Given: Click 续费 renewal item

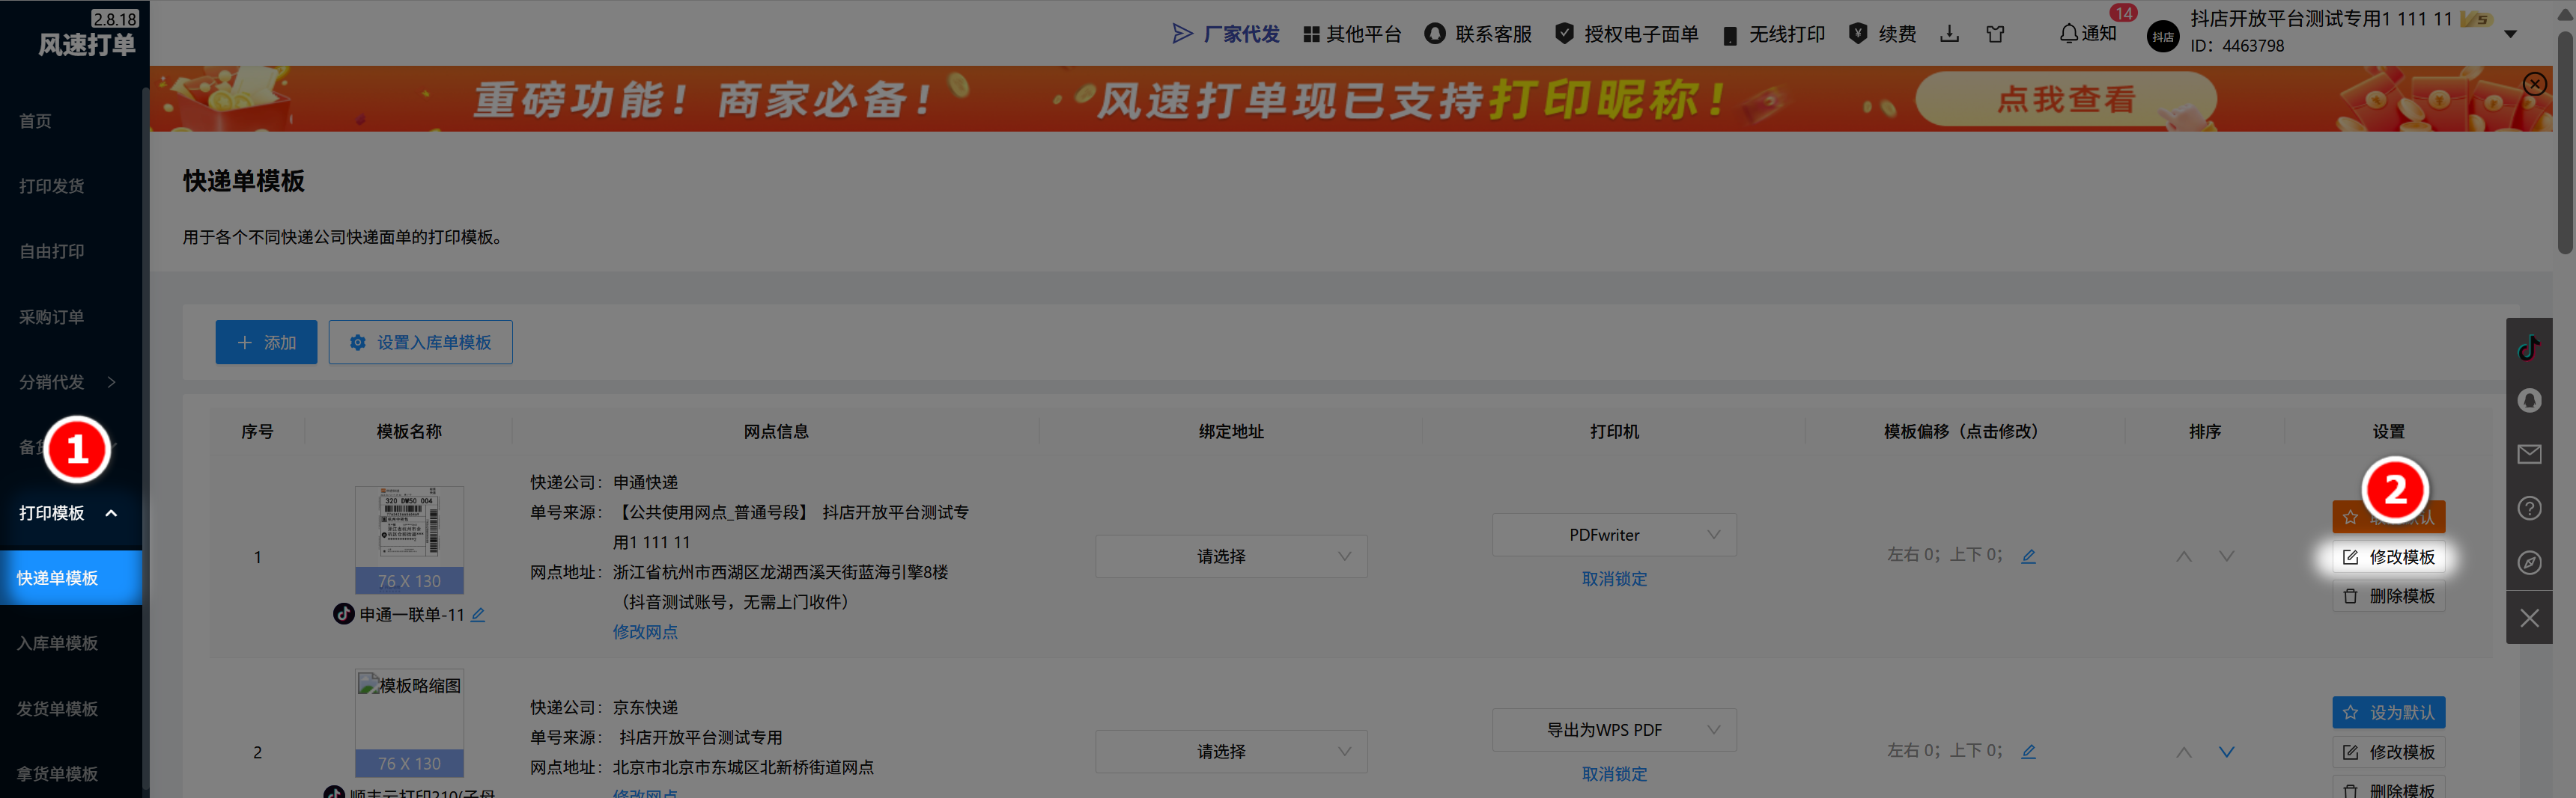Looking at the screenshot, I should tap(1882, 34).
